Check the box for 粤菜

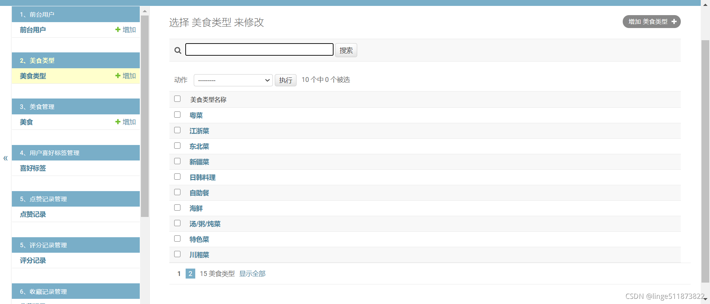(x=177, y=115)
